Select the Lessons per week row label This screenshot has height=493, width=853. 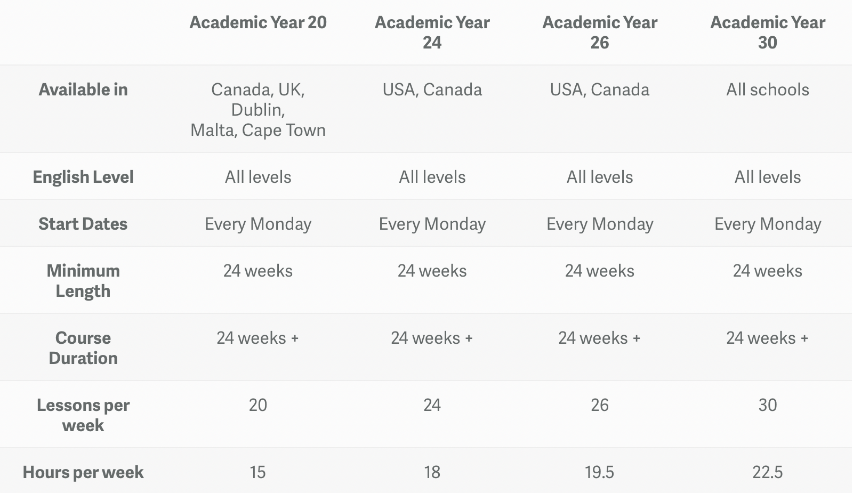coord(83,415)
